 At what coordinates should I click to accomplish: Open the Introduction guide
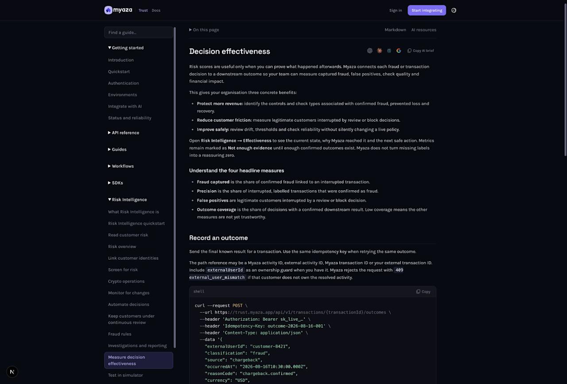tap(121, 60)
